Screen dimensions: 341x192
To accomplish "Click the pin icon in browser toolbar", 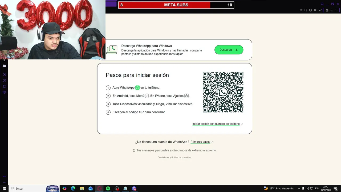I will click(x=301, y=10).
